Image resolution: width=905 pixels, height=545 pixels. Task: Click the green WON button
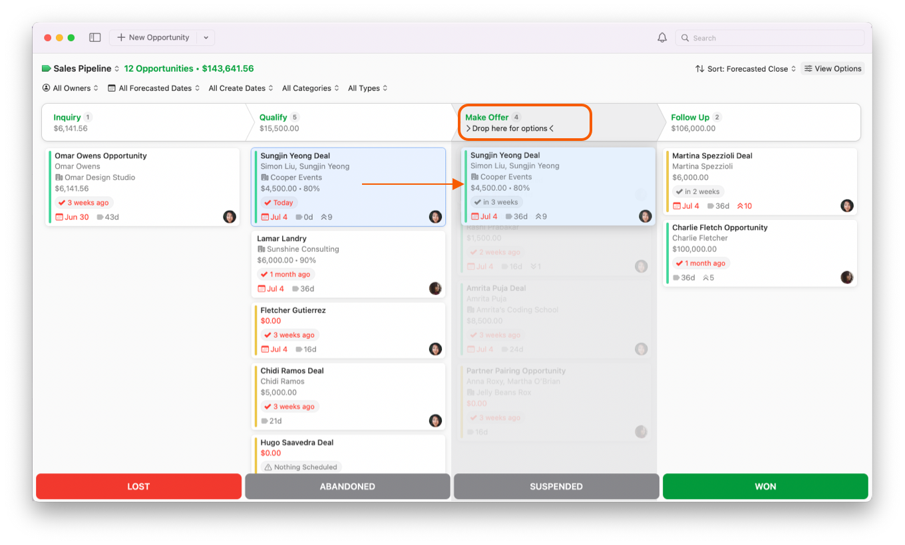(x=765, y=487)
